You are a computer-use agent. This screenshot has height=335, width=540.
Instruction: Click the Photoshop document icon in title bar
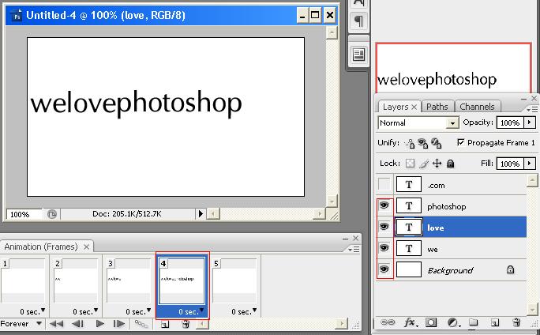pyautogui.click(x=17, y=16)
